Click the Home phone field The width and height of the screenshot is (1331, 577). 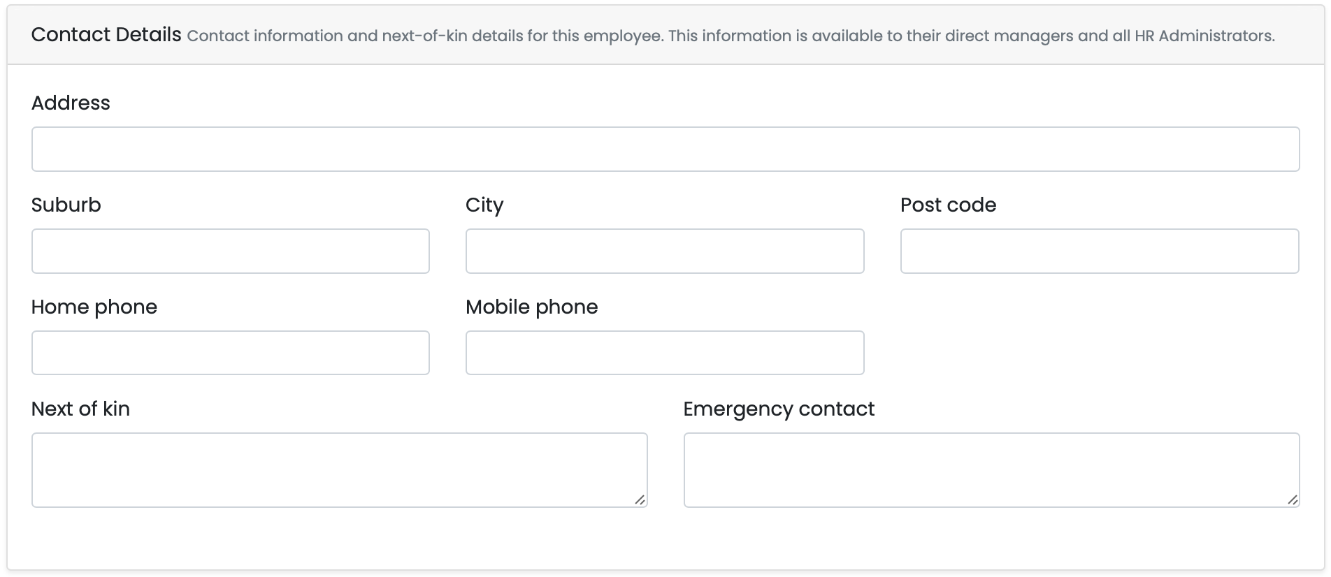[x=230, y=353]
